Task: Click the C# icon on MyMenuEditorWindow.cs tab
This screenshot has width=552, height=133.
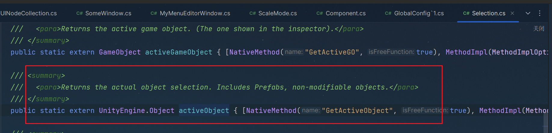Action: (154, 13)
